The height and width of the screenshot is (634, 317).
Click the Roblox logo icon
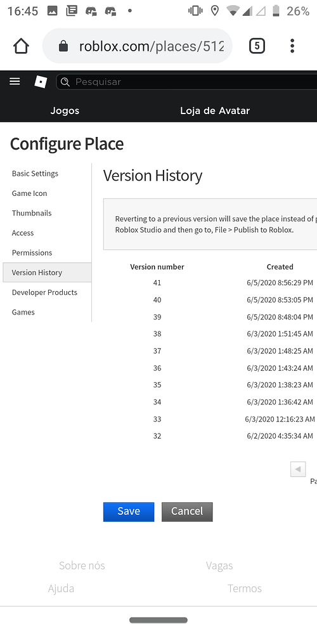(x=41, y=82)
